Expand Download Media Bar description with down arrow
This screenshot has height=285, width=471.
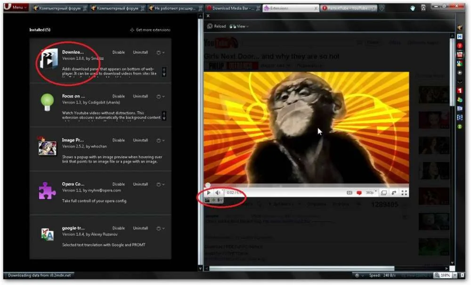coord(164,74)
